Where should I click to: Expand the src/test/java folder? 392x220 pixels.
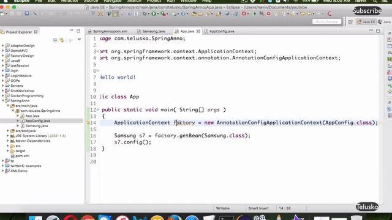(x=8, y=131)
